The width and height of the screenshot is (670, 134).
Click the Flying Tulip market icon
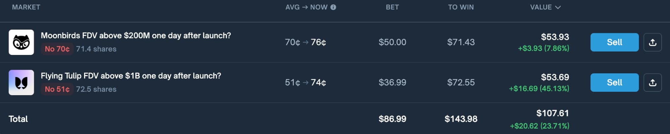pyautogui.click(x=21, y=82)
